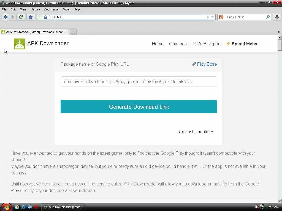The image size is (282, 211).
Task: Click the first system tray icon
Action: 257,207
